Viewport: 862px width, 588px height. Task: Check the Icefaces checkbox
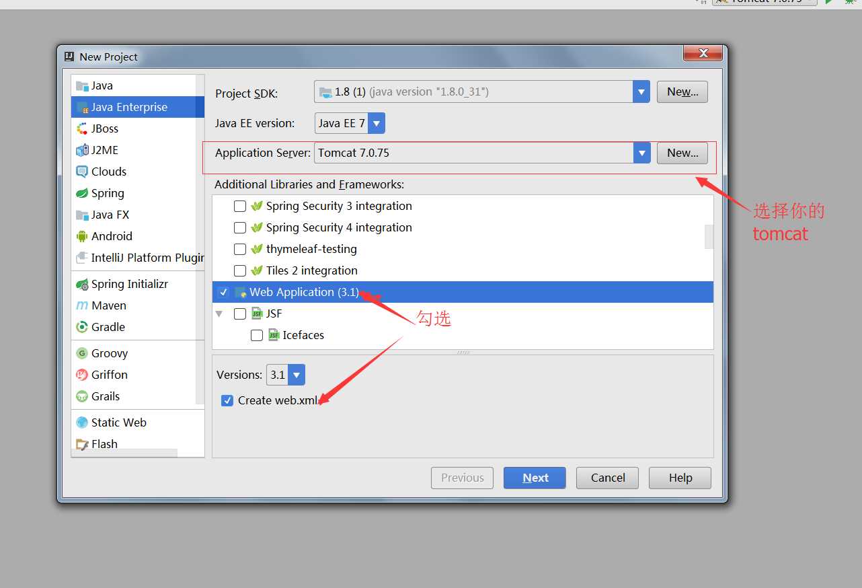(256, 335)
